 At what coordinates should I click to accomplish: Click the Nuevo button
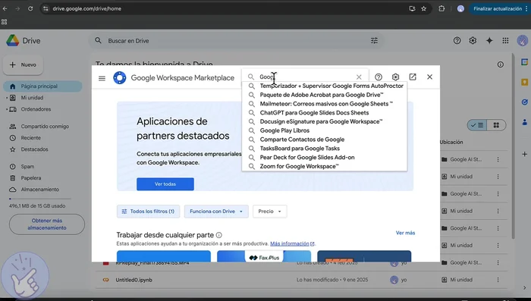[x=24, y=64]
